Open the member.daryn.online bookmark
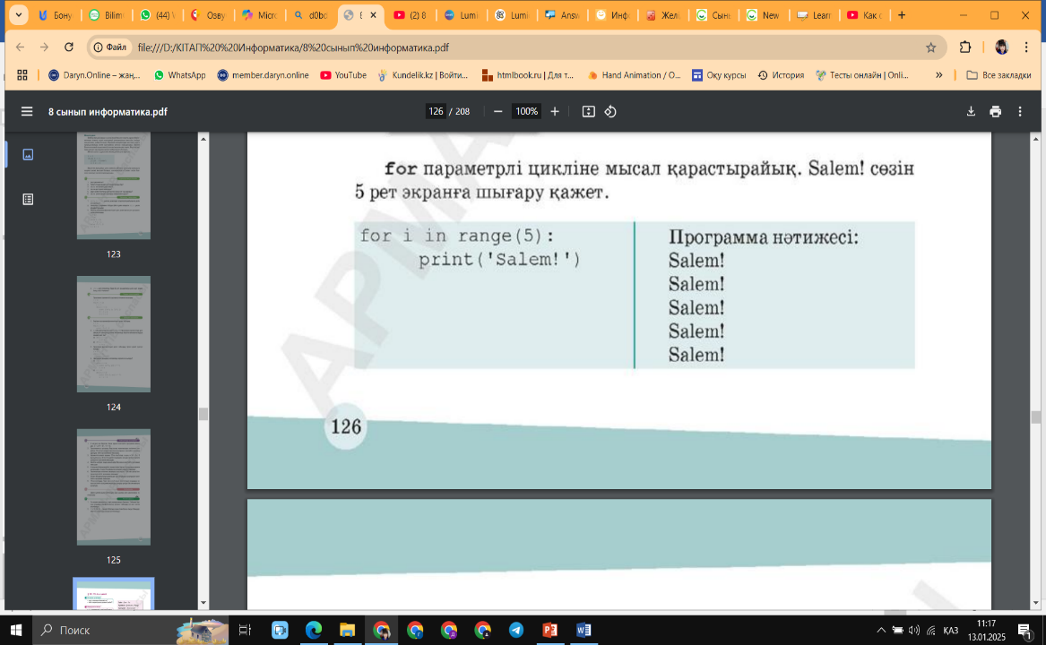This screenshot has width=1046, height=645. (x=263, y=75)
